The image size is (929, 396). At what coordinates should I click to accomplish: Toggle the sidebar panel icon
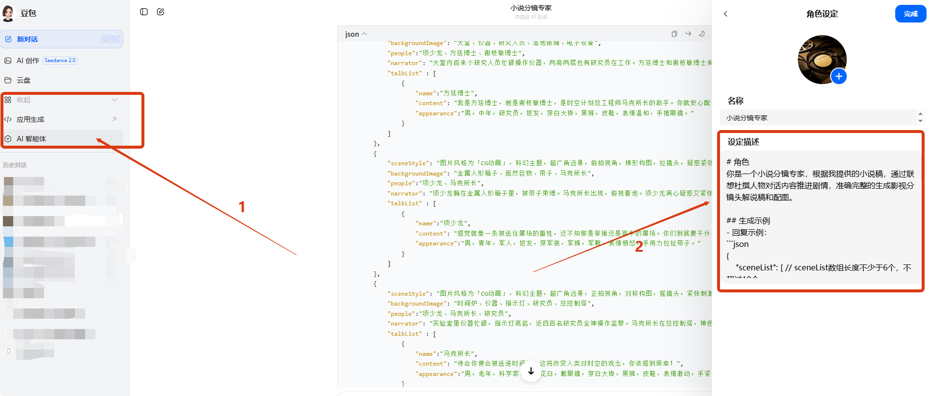click(x=144, y=12)
